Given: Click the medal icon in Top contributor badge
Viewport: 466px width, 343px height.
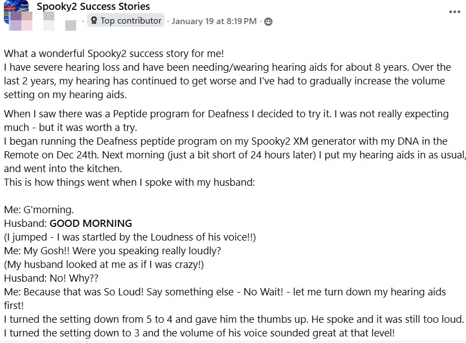Looking at the screenshot, I should point(94,21).
